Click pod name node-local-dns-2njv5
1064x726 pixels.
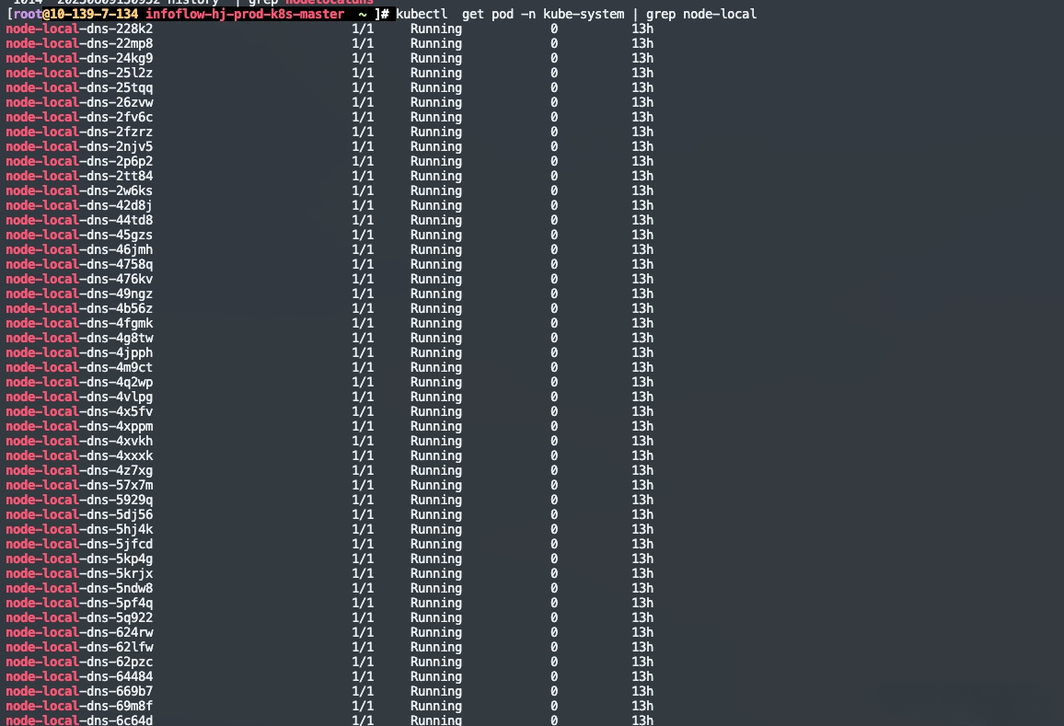(x=79, y=146)
